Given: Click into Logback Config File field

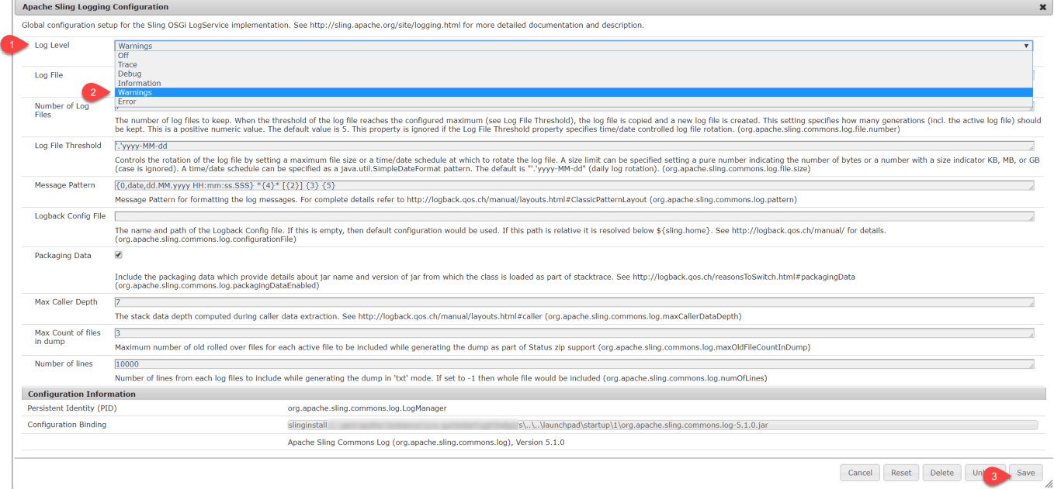Looking at the screenshot, I should coord(574,216).
